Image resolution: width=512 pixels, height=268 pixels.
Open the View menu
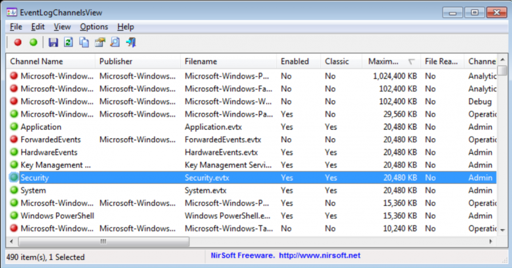62,27
